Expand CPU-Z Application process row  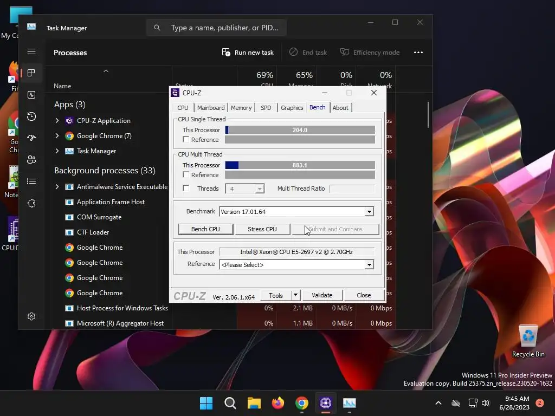point(57,121)
